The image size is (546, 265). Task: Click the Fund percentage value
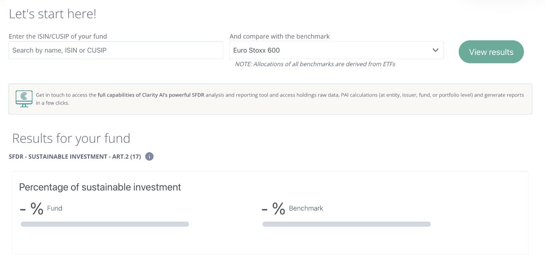(x=32, y=208)
